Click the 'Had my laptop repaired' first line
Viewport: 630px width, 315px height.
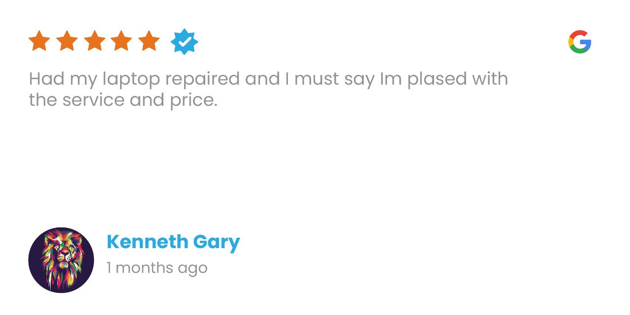(x=268, y=79)
